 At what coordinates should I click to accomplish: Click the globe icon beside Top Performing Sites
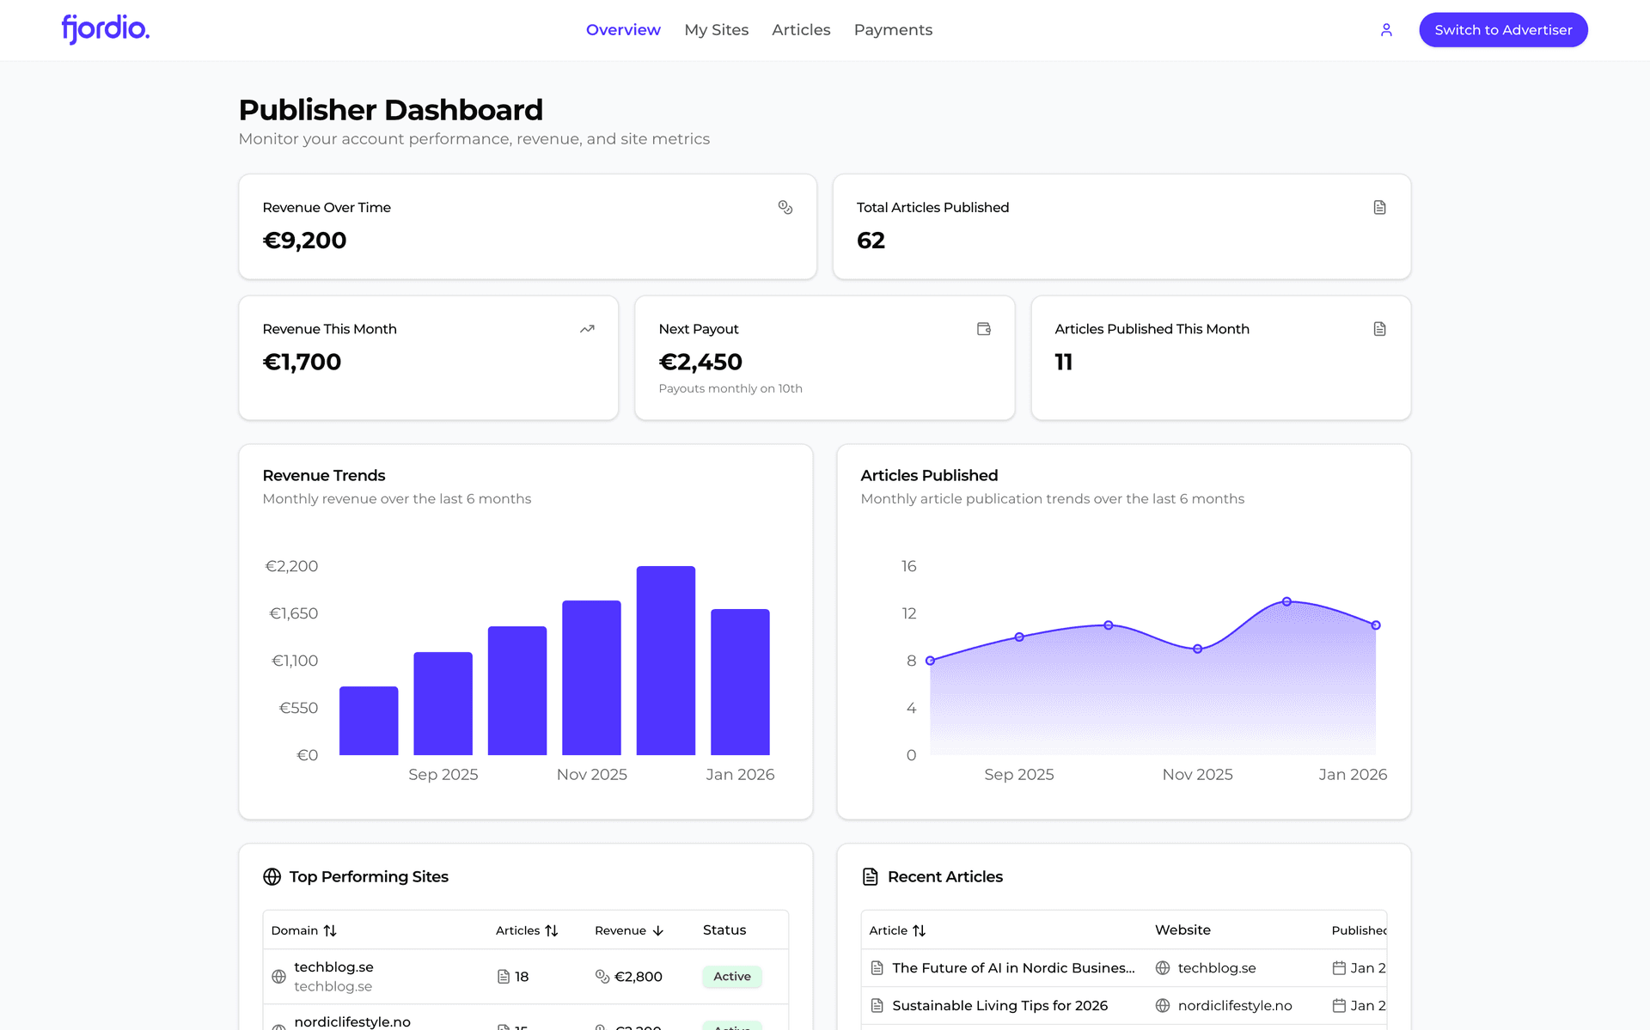[272, 876]
